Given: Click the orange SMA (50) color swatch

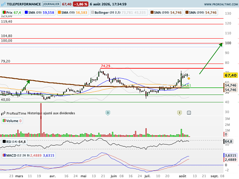Looking at the screenshot, I should click(x=59, y=12).
